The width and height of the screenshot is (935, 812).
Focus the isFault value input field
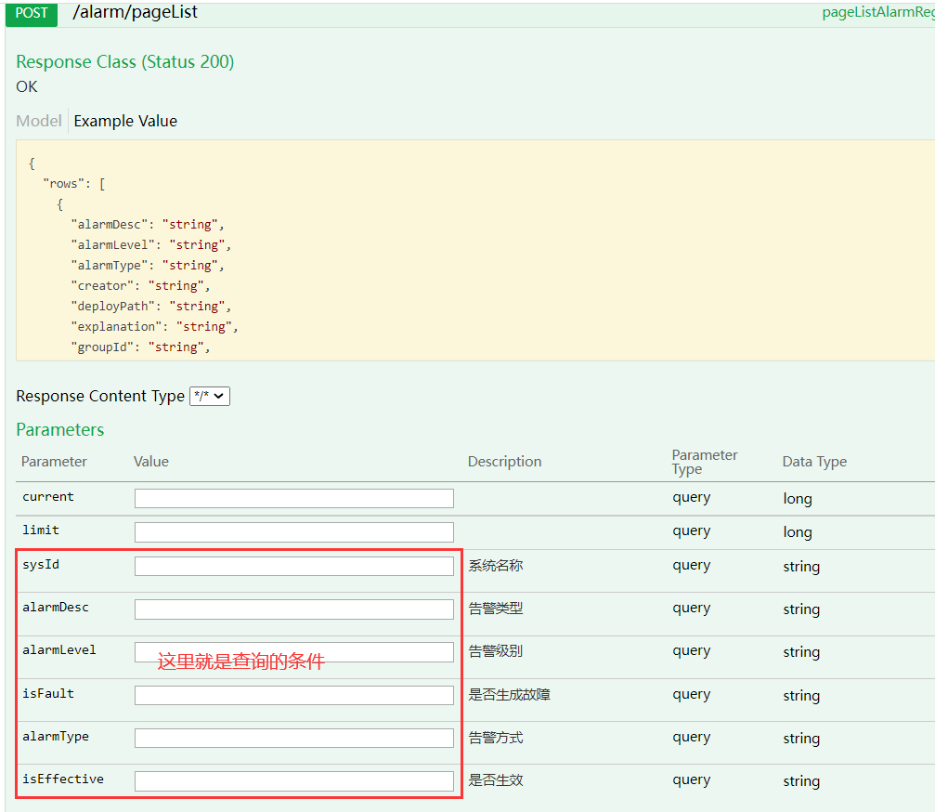click(x=294, y=695)
